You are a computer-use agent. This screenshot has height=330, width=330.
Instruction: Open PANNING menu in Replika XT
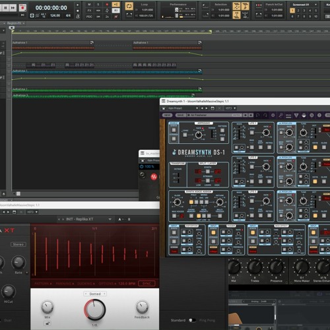pos(65,284)
